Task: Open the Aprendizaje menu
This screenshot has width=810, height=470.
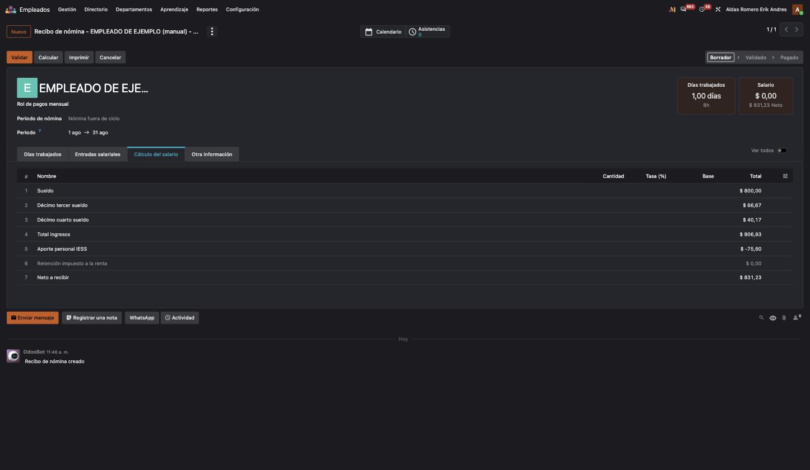Action: tap(174, 10)
